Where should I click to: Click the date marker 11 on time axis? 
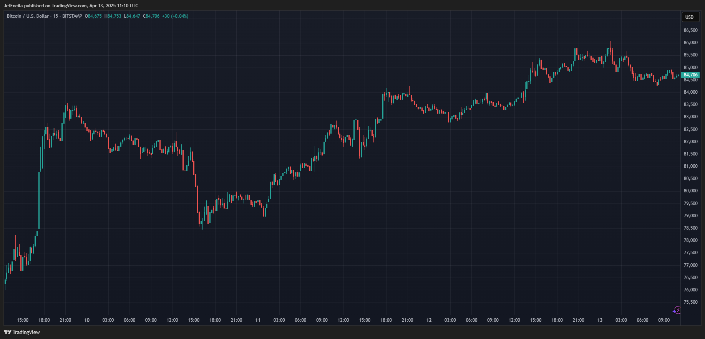point(258,320)
